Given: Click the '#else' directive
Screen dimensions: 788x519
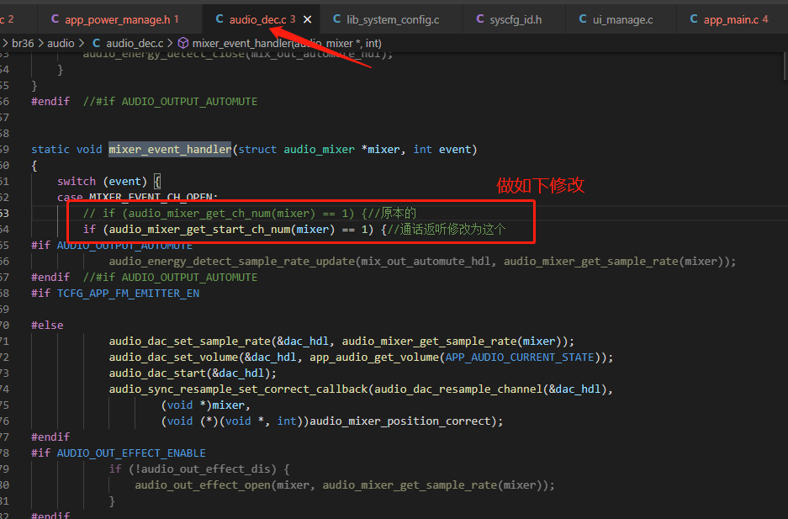Looking at the screenshot, I should click(47, 325).
